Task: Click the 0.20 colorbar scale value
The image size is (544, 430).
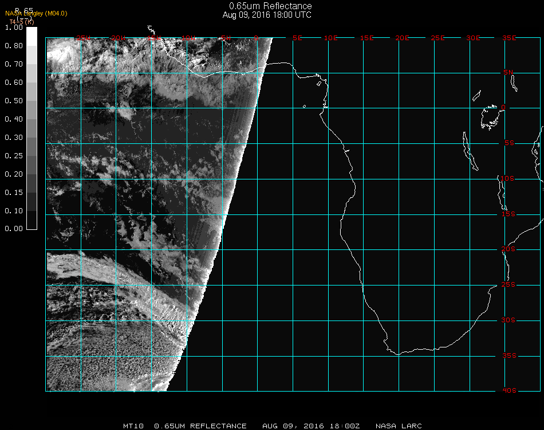Action: click(x=14, y=174)
